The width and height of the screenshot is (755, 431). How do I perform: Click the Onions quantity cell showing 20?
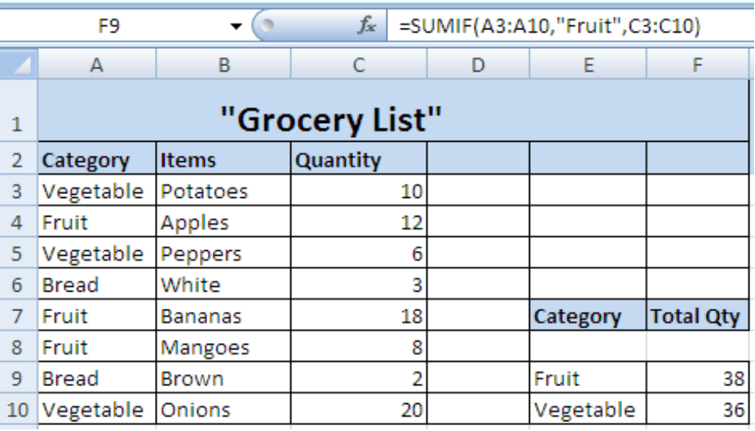tap(359, 410)
